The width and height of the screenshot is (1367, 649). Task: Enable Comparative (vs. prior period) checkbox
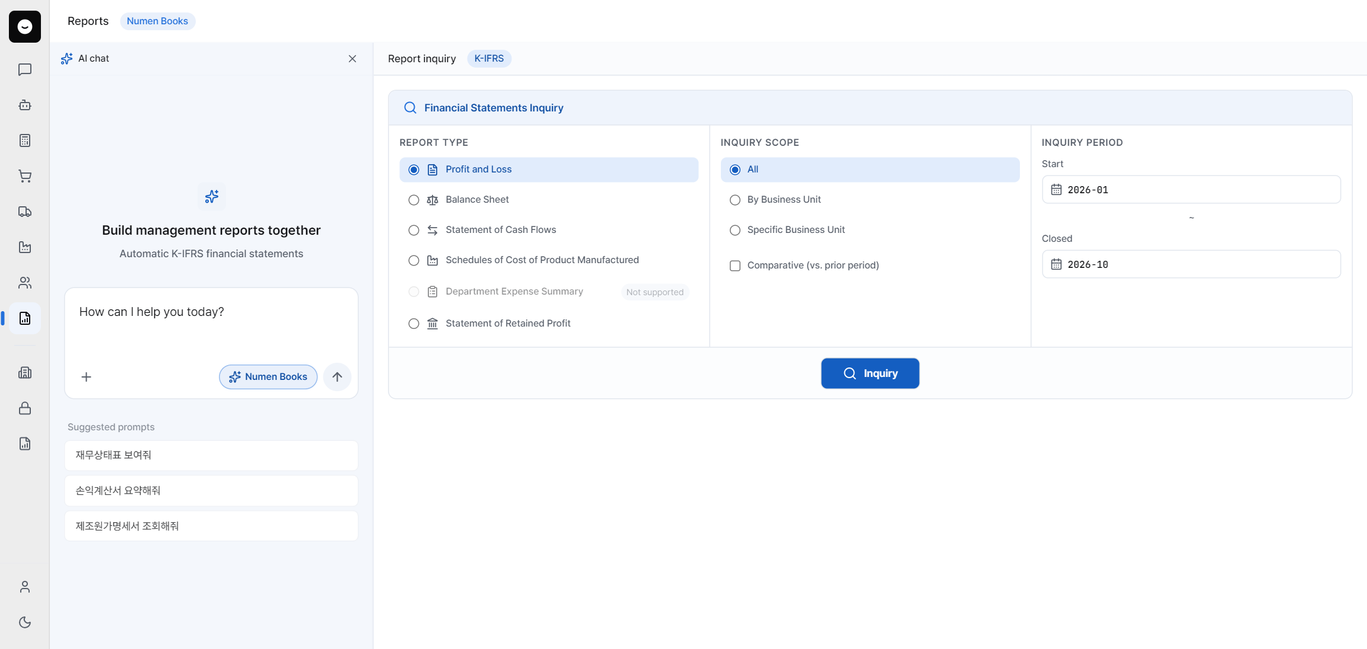pos(735,266)
